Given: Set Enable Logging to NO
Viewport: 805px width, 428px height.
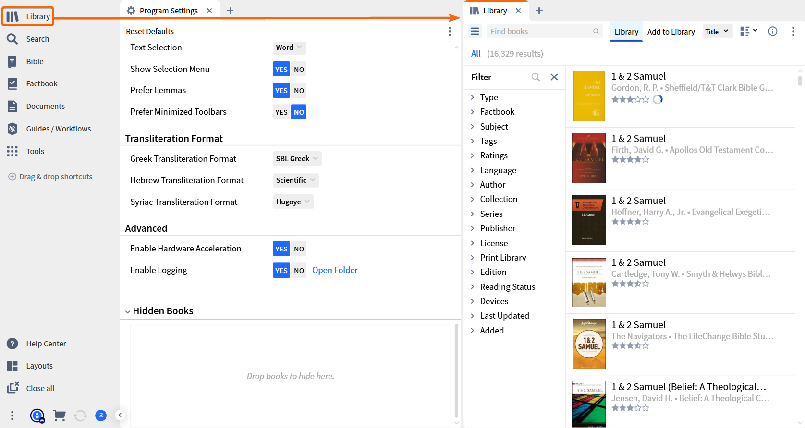Looking at the screenshot, I should pos(299,271).
